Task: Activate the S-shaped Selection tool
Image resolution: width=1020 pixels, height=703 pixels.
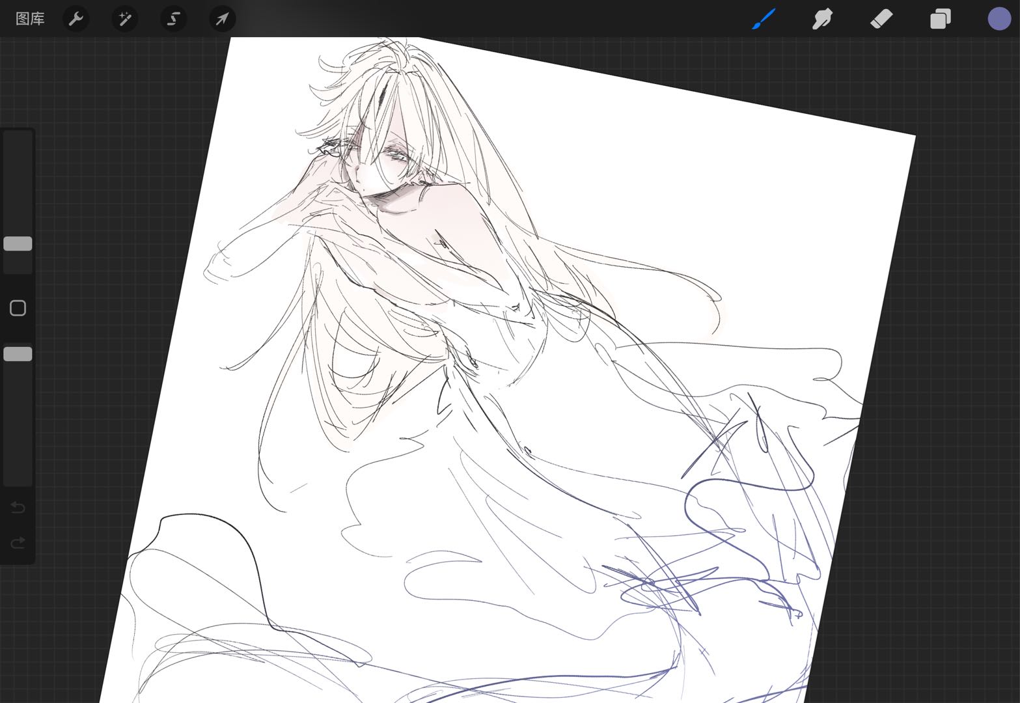Action: [x=174, y=19]
